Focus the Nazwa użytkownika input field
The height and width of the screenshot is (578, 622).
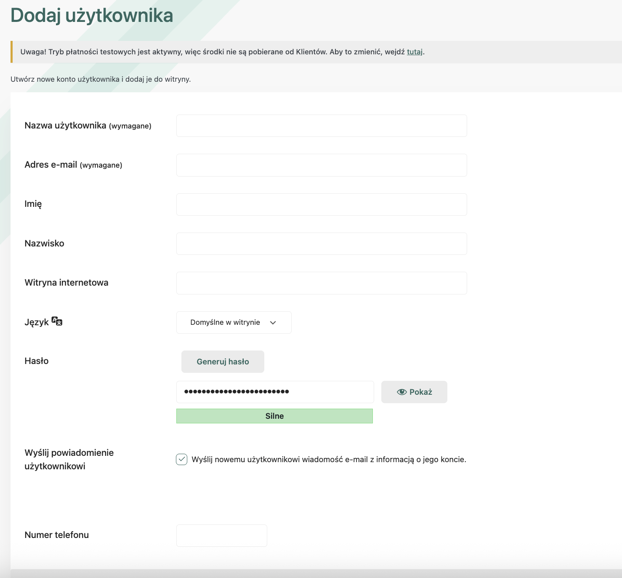322,126
